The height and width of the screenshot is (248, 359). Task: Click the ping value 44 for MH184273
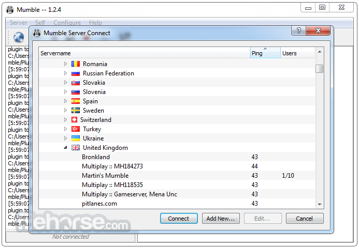[x=254, y=166]
